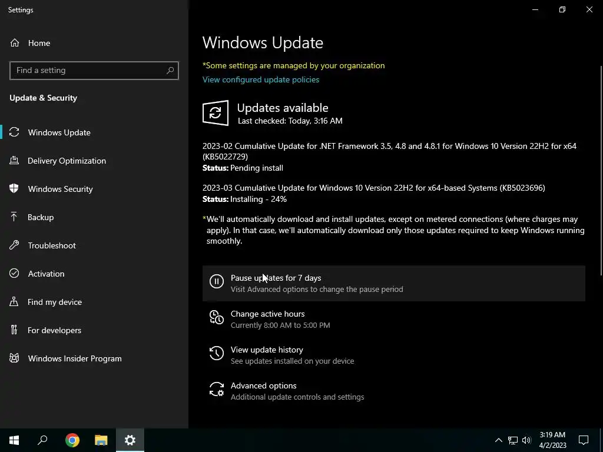Click the Activation checkmark circle icon
Screen dimensions: 603x452
pos(14,273)
